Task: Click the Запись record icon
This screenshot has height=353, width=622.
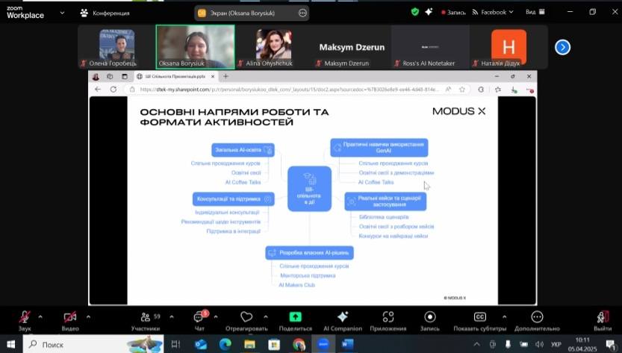Action: 429,317
